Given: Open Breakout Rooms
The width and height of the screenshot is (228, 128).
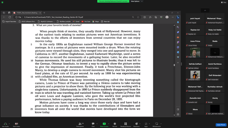Looking at the screenshot, I should tap(126, 124).
